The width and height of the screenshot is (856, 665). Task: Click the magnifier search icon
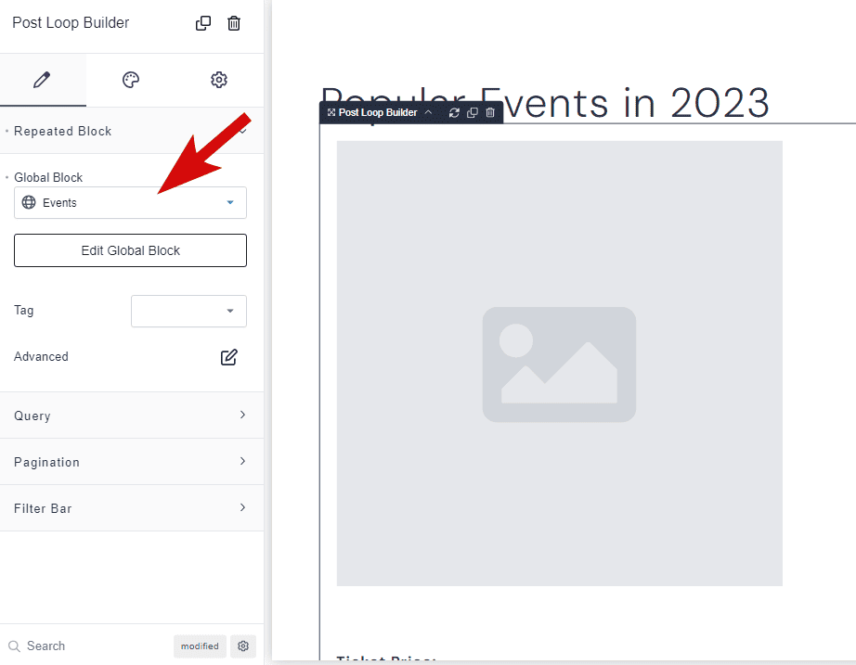coord(14,646)
